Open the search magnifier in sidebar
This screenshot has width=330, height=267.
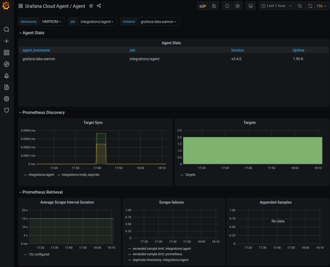pos(6,30)
